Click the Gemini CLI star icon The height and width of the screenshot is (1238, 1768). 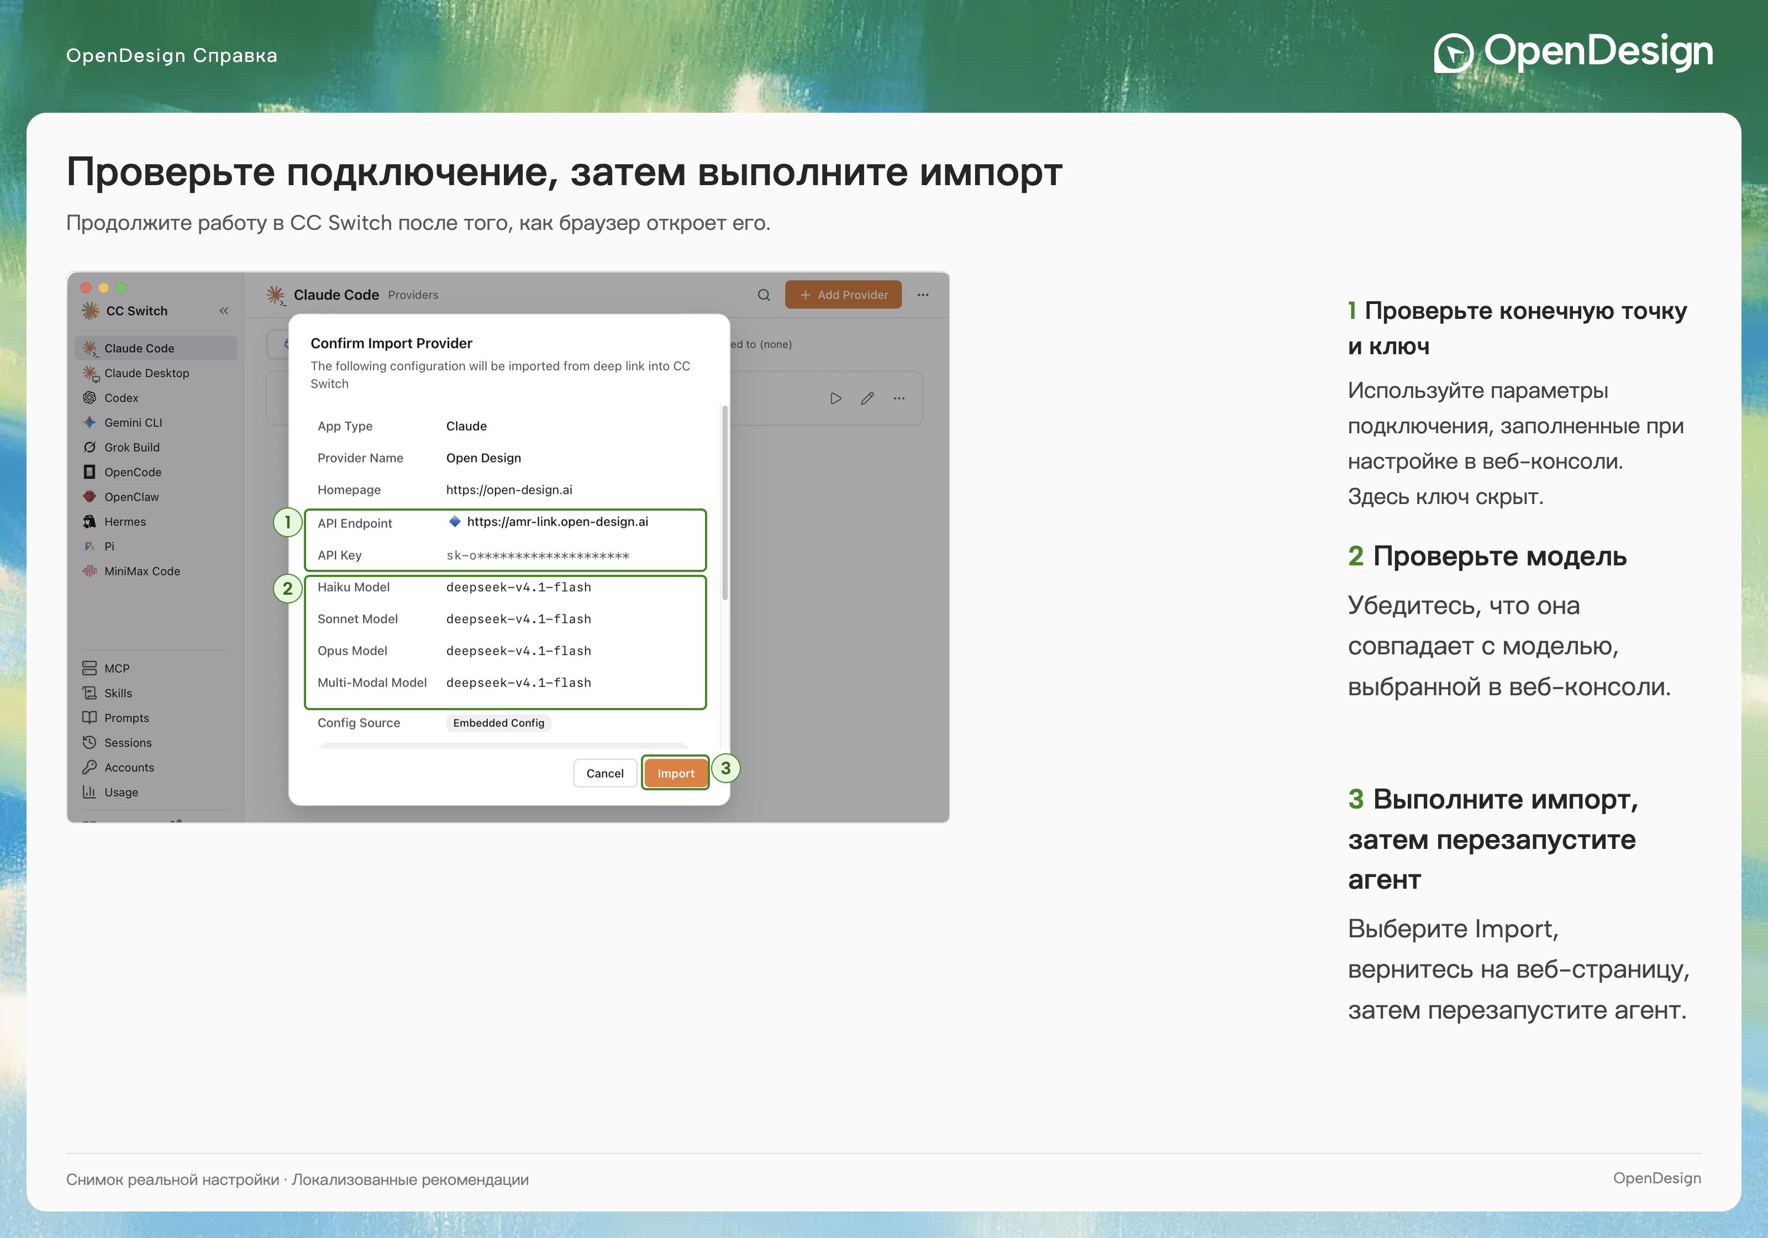pos(90,422)
